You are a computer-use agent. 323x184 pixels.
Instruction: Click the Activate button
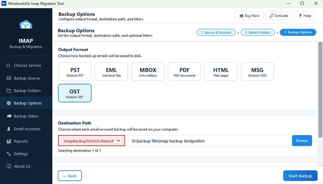coord(279,16)
